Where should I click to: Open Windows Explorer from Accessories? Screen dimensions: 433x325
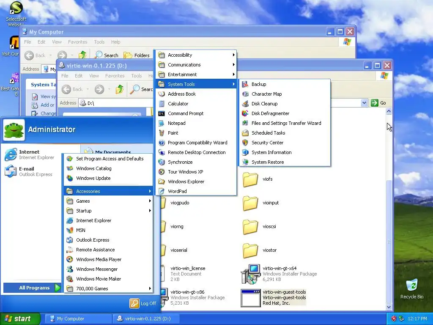point(196,182)
